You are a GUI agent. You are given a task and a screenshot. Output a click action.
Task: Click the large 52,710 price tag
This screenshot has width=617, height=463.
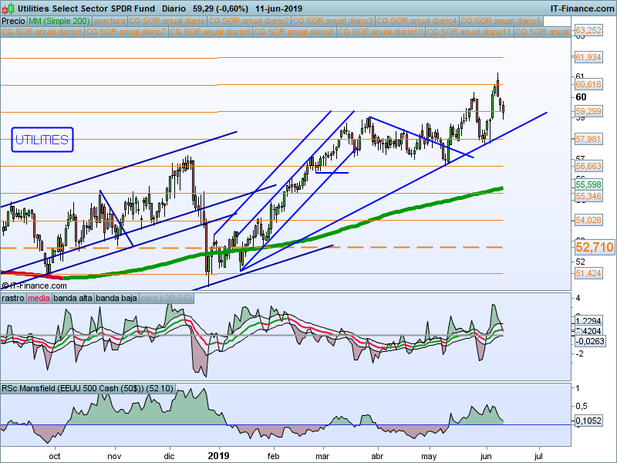[x=594, y=247]
